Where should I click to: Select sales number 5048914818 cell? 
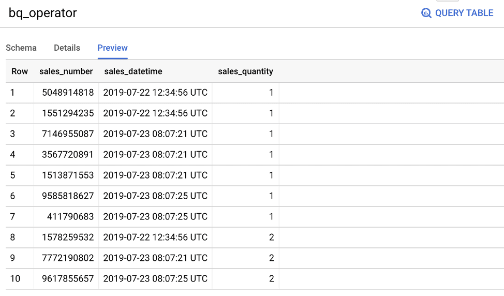pos(66,93)
